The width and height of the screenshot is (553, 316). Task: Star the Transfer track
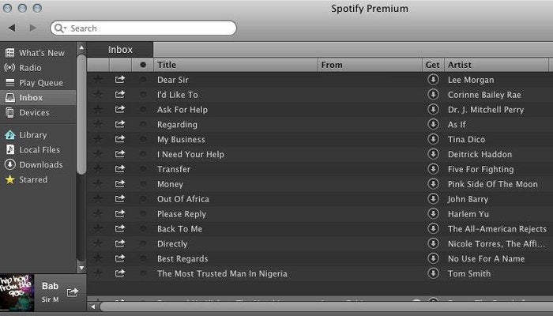(98, 169)
